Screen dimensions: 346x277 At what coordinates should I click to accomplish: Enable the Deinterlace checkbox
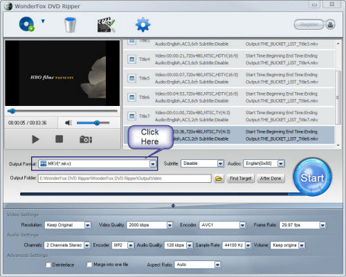pyautogui.click(x=48, y=265)
